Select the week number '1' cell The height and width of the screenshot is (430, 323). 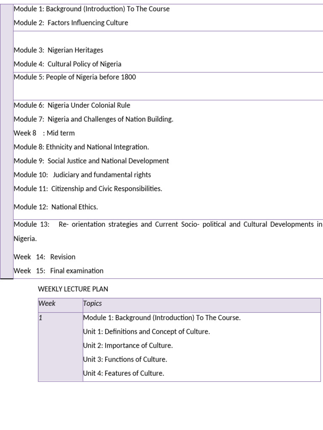pos(61,347)
